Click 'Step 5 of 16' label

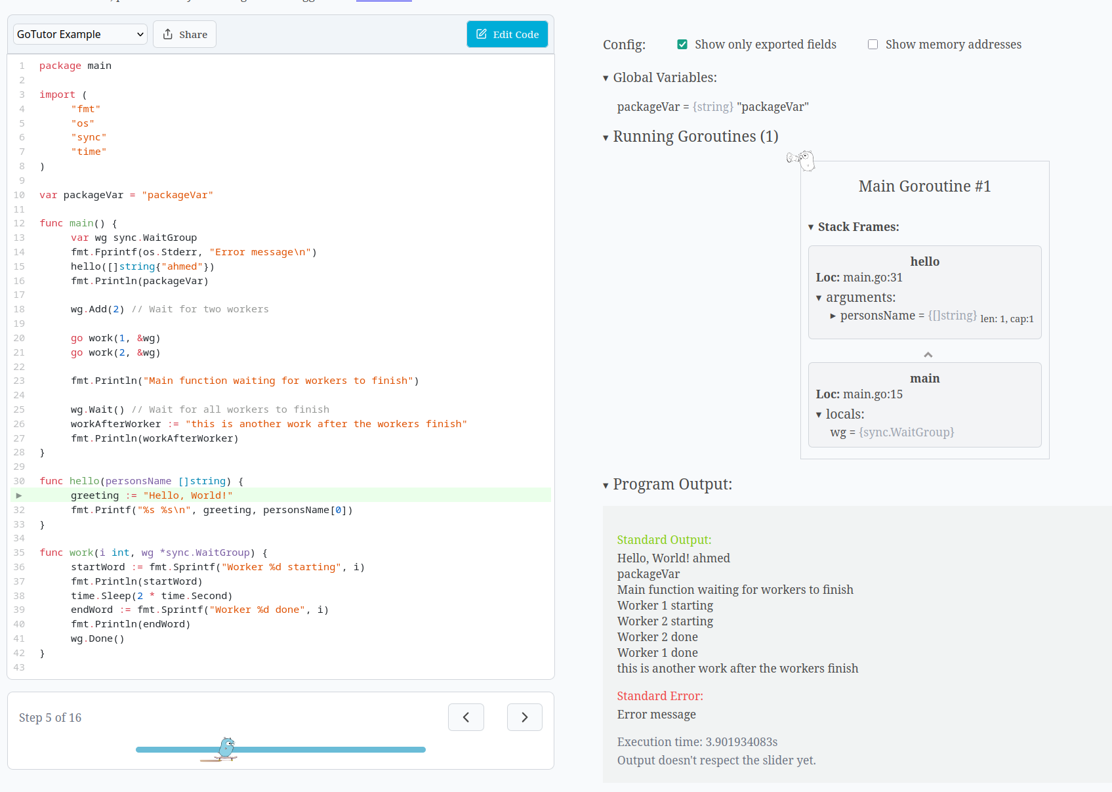(x=50, y=718)
